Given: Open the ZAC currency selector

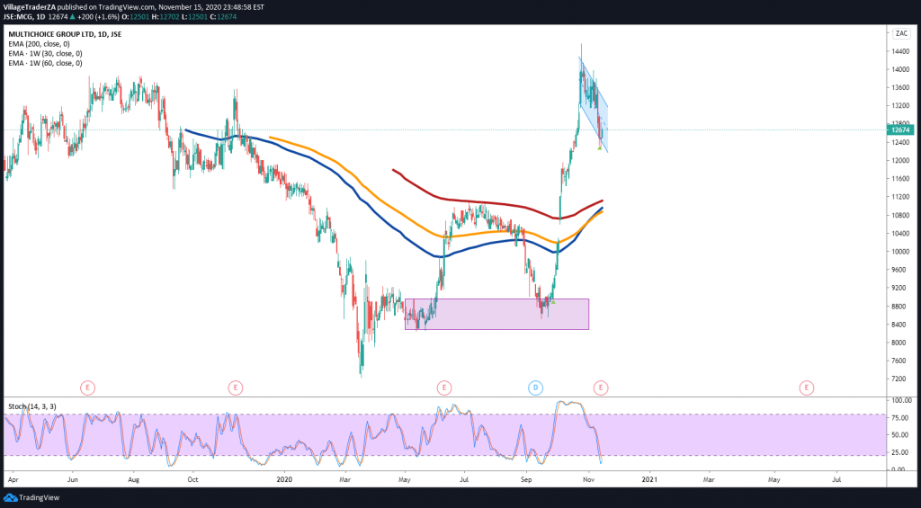Looking at the screenshot, I should click(x=899, y=33).
